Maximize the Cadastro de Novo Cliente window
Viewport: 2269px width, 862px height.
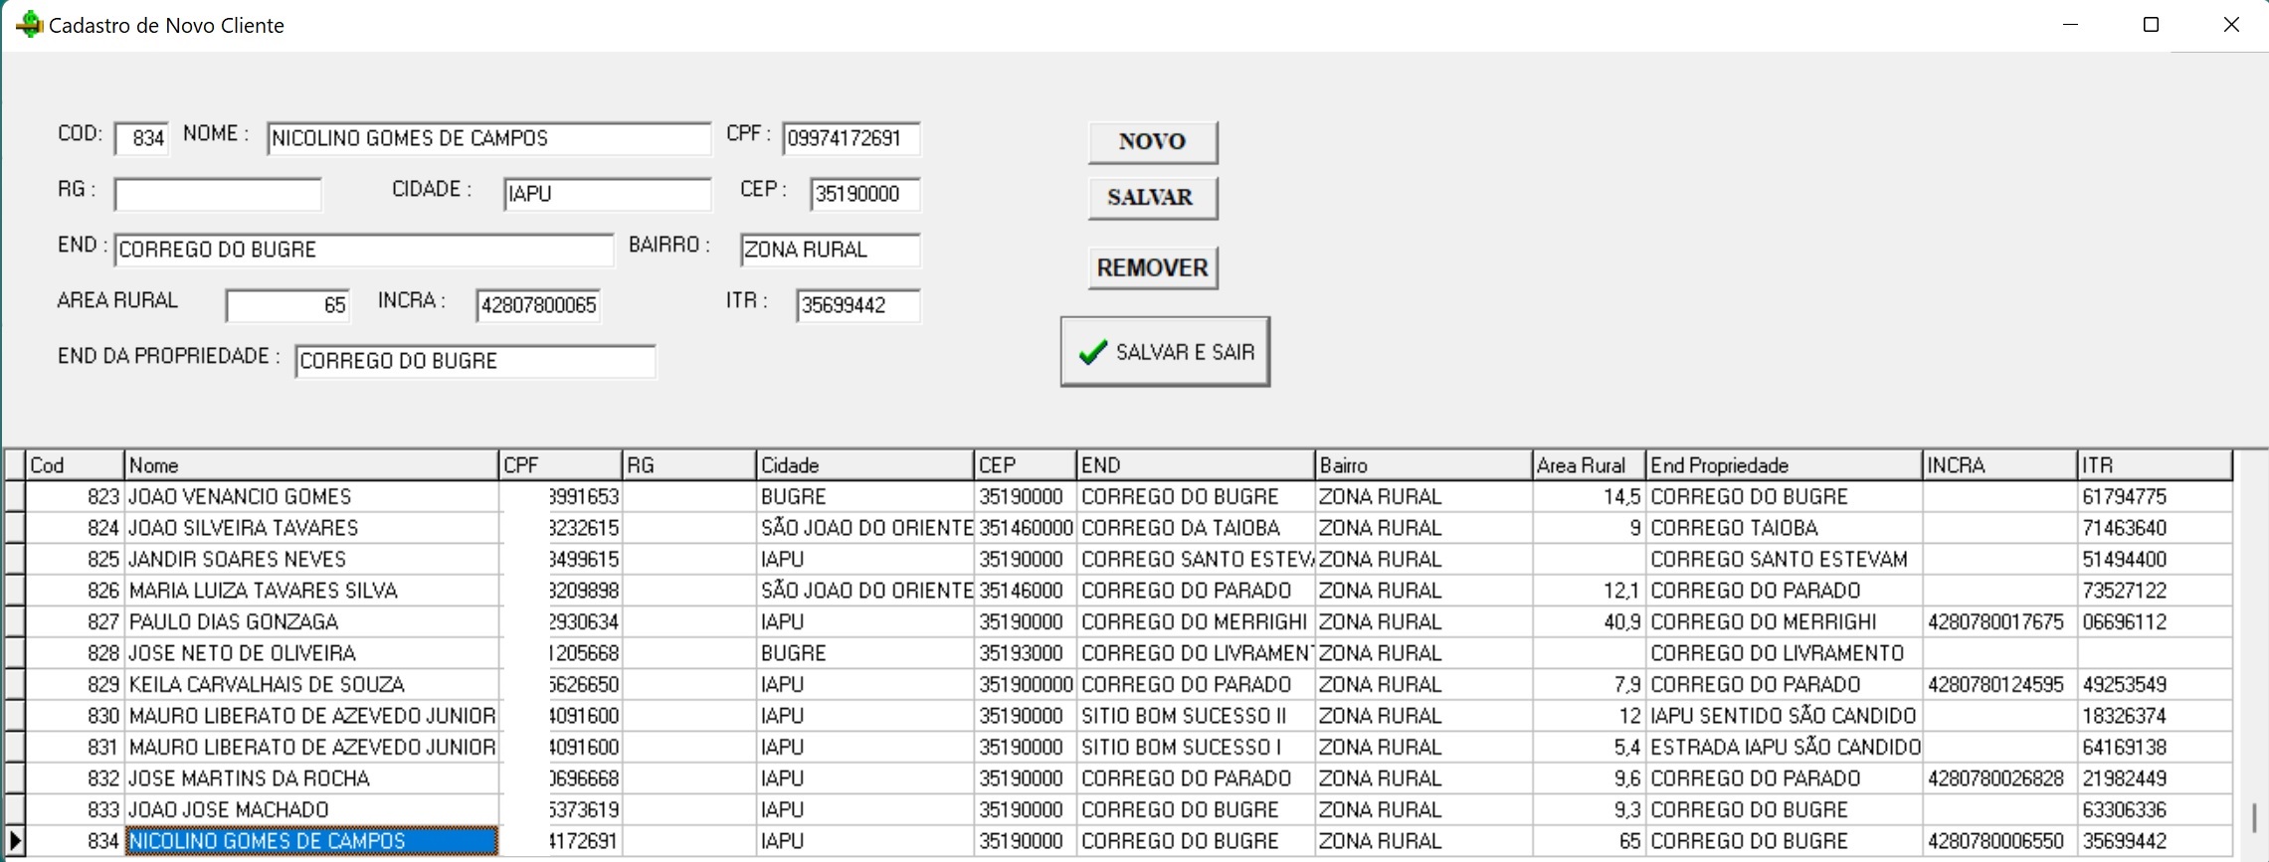point(2151,25)
